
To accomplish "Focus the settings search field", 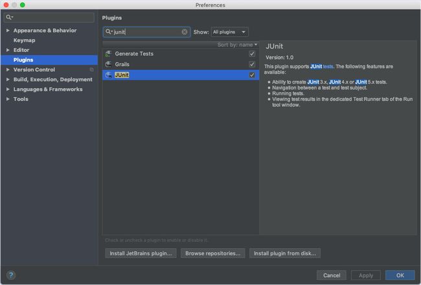I will click(49, 17).
